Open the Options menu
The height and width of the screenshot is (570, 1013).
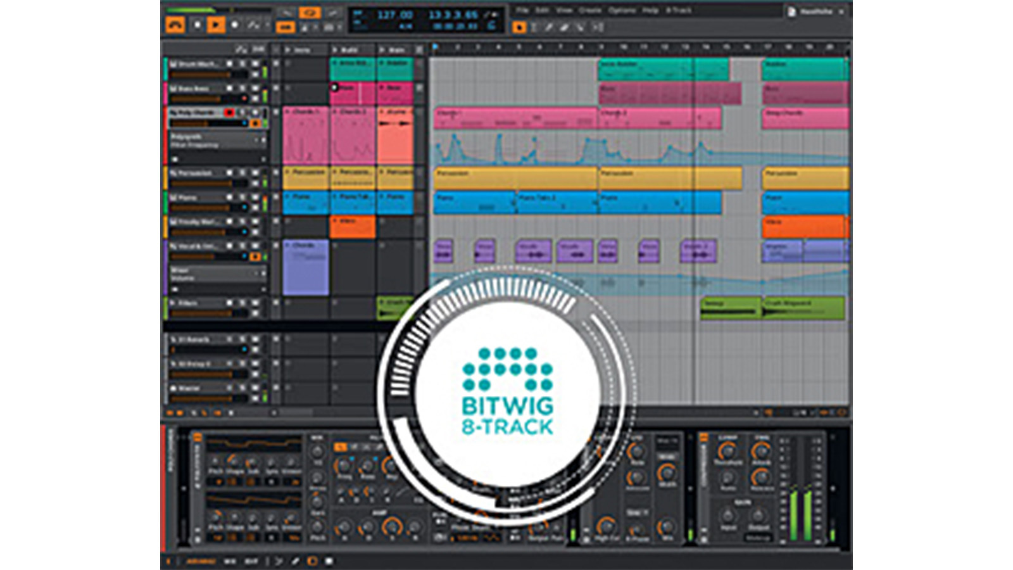(622, 10)
